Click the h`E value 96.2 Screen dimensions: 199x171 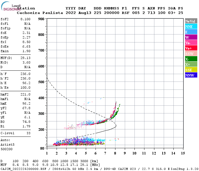pyautogui.click(x=26, y=83)
